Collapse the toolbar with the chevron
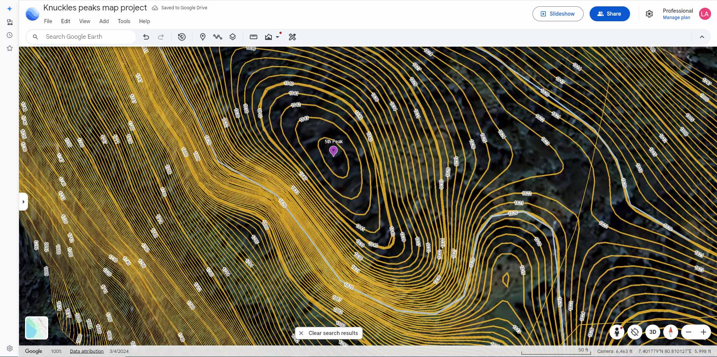Screen dimensions: 717x357 coord(702,37)
